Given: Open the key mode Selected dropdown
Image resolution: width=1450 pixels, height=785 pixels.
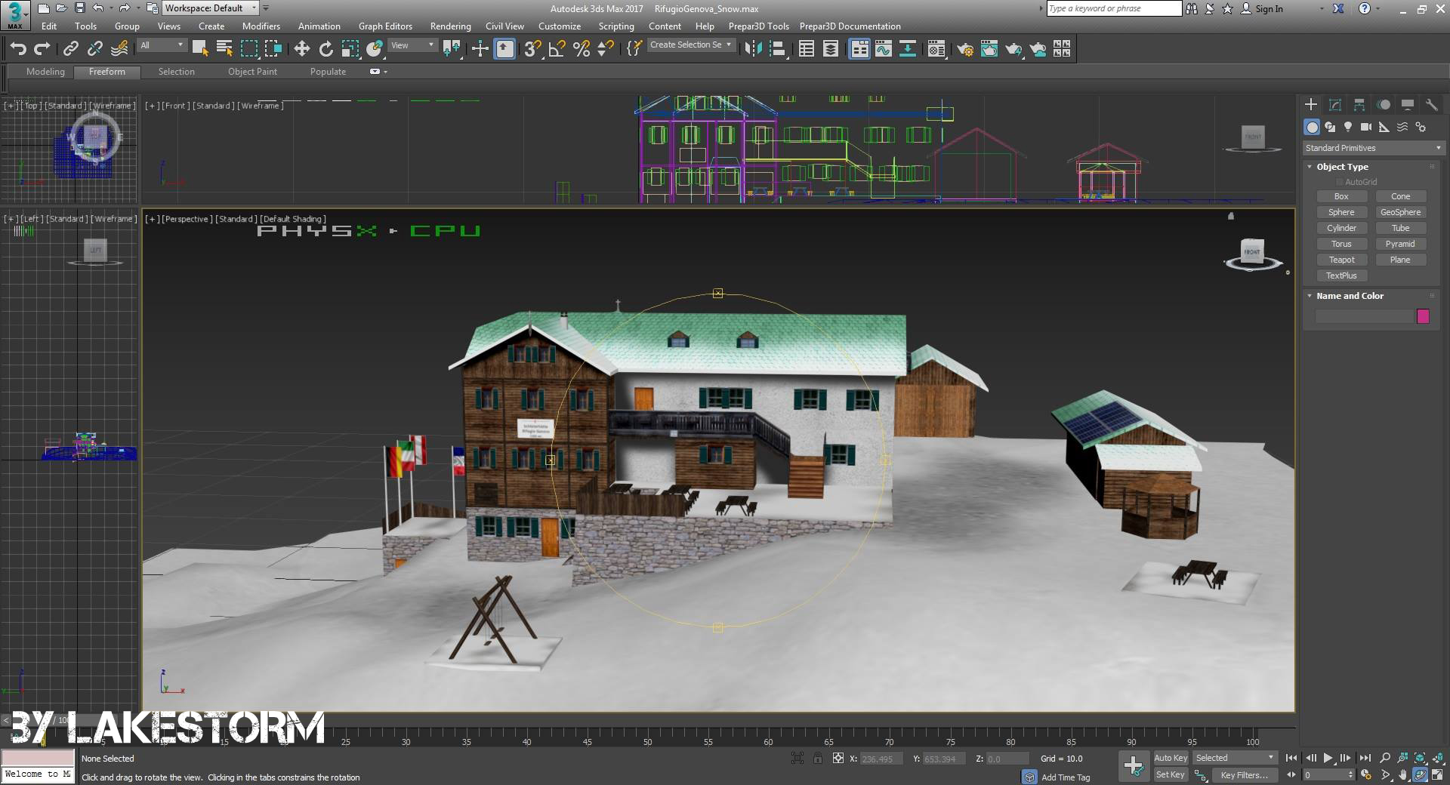Looking at the screenshot, I should point(1235,758).
